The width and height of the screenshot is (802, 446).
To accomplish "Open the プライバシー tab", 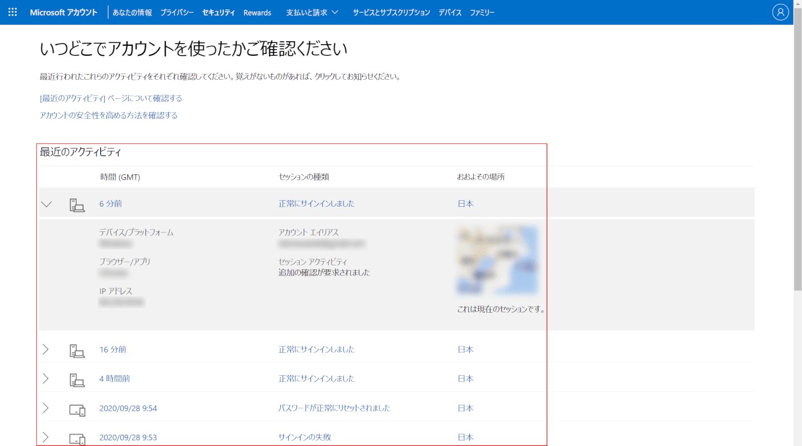I will (x=177, y=12).
